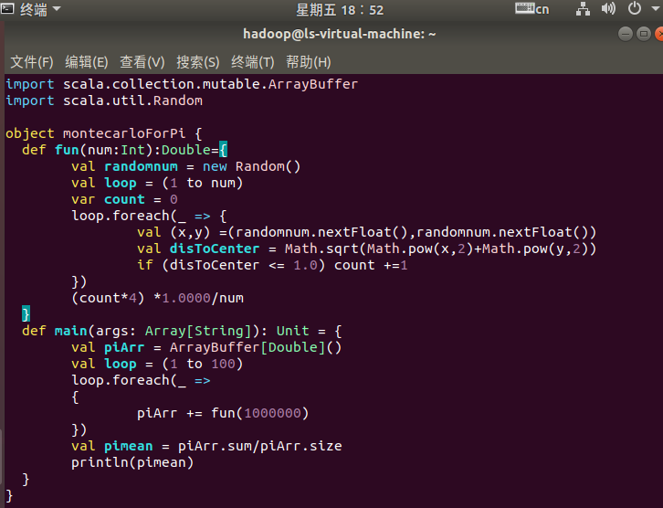Click highlighted opening brace after Double=
Viewport: 663px width, 508px height.
(x=223, y=150)
